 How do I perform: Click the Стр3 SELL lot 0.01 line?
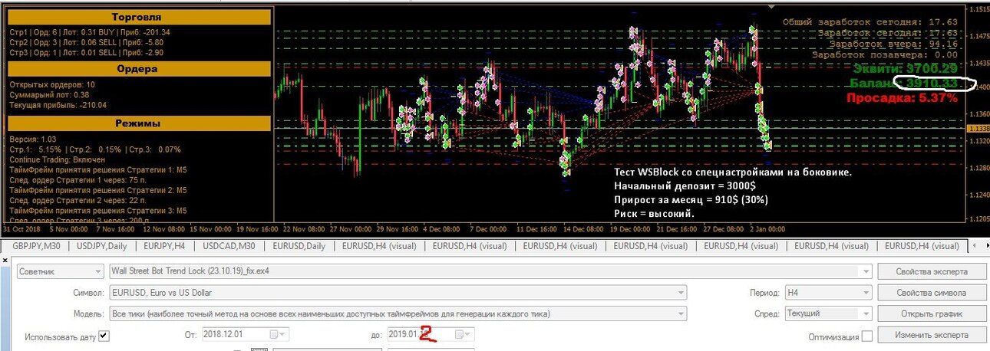tap(86, 52)
